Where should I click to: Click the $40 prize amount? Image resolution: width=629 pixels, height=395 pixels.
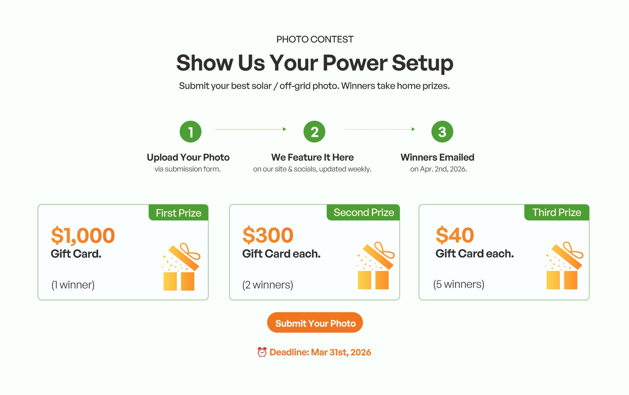[455, 235]
